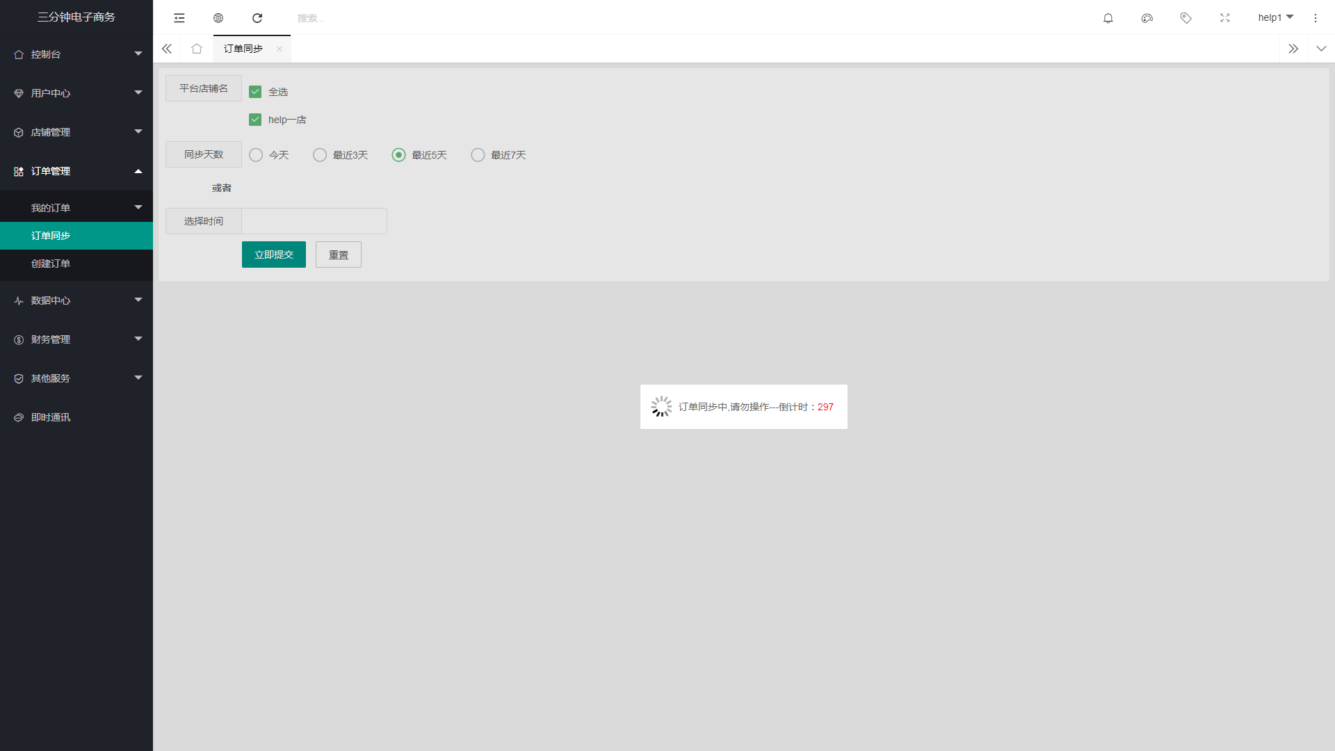Click the tag notes icon

tap(1186, 18)
